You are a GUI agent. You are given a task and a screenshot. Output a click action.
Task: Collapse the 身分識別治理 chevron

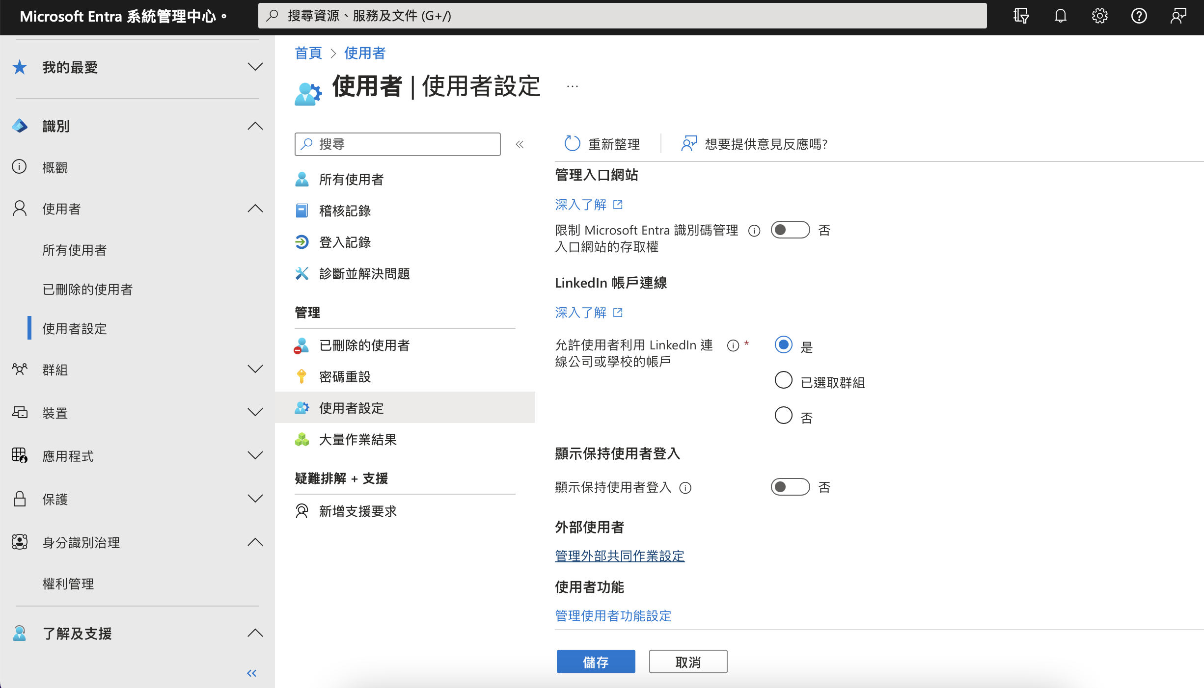[x=255, y=542]
